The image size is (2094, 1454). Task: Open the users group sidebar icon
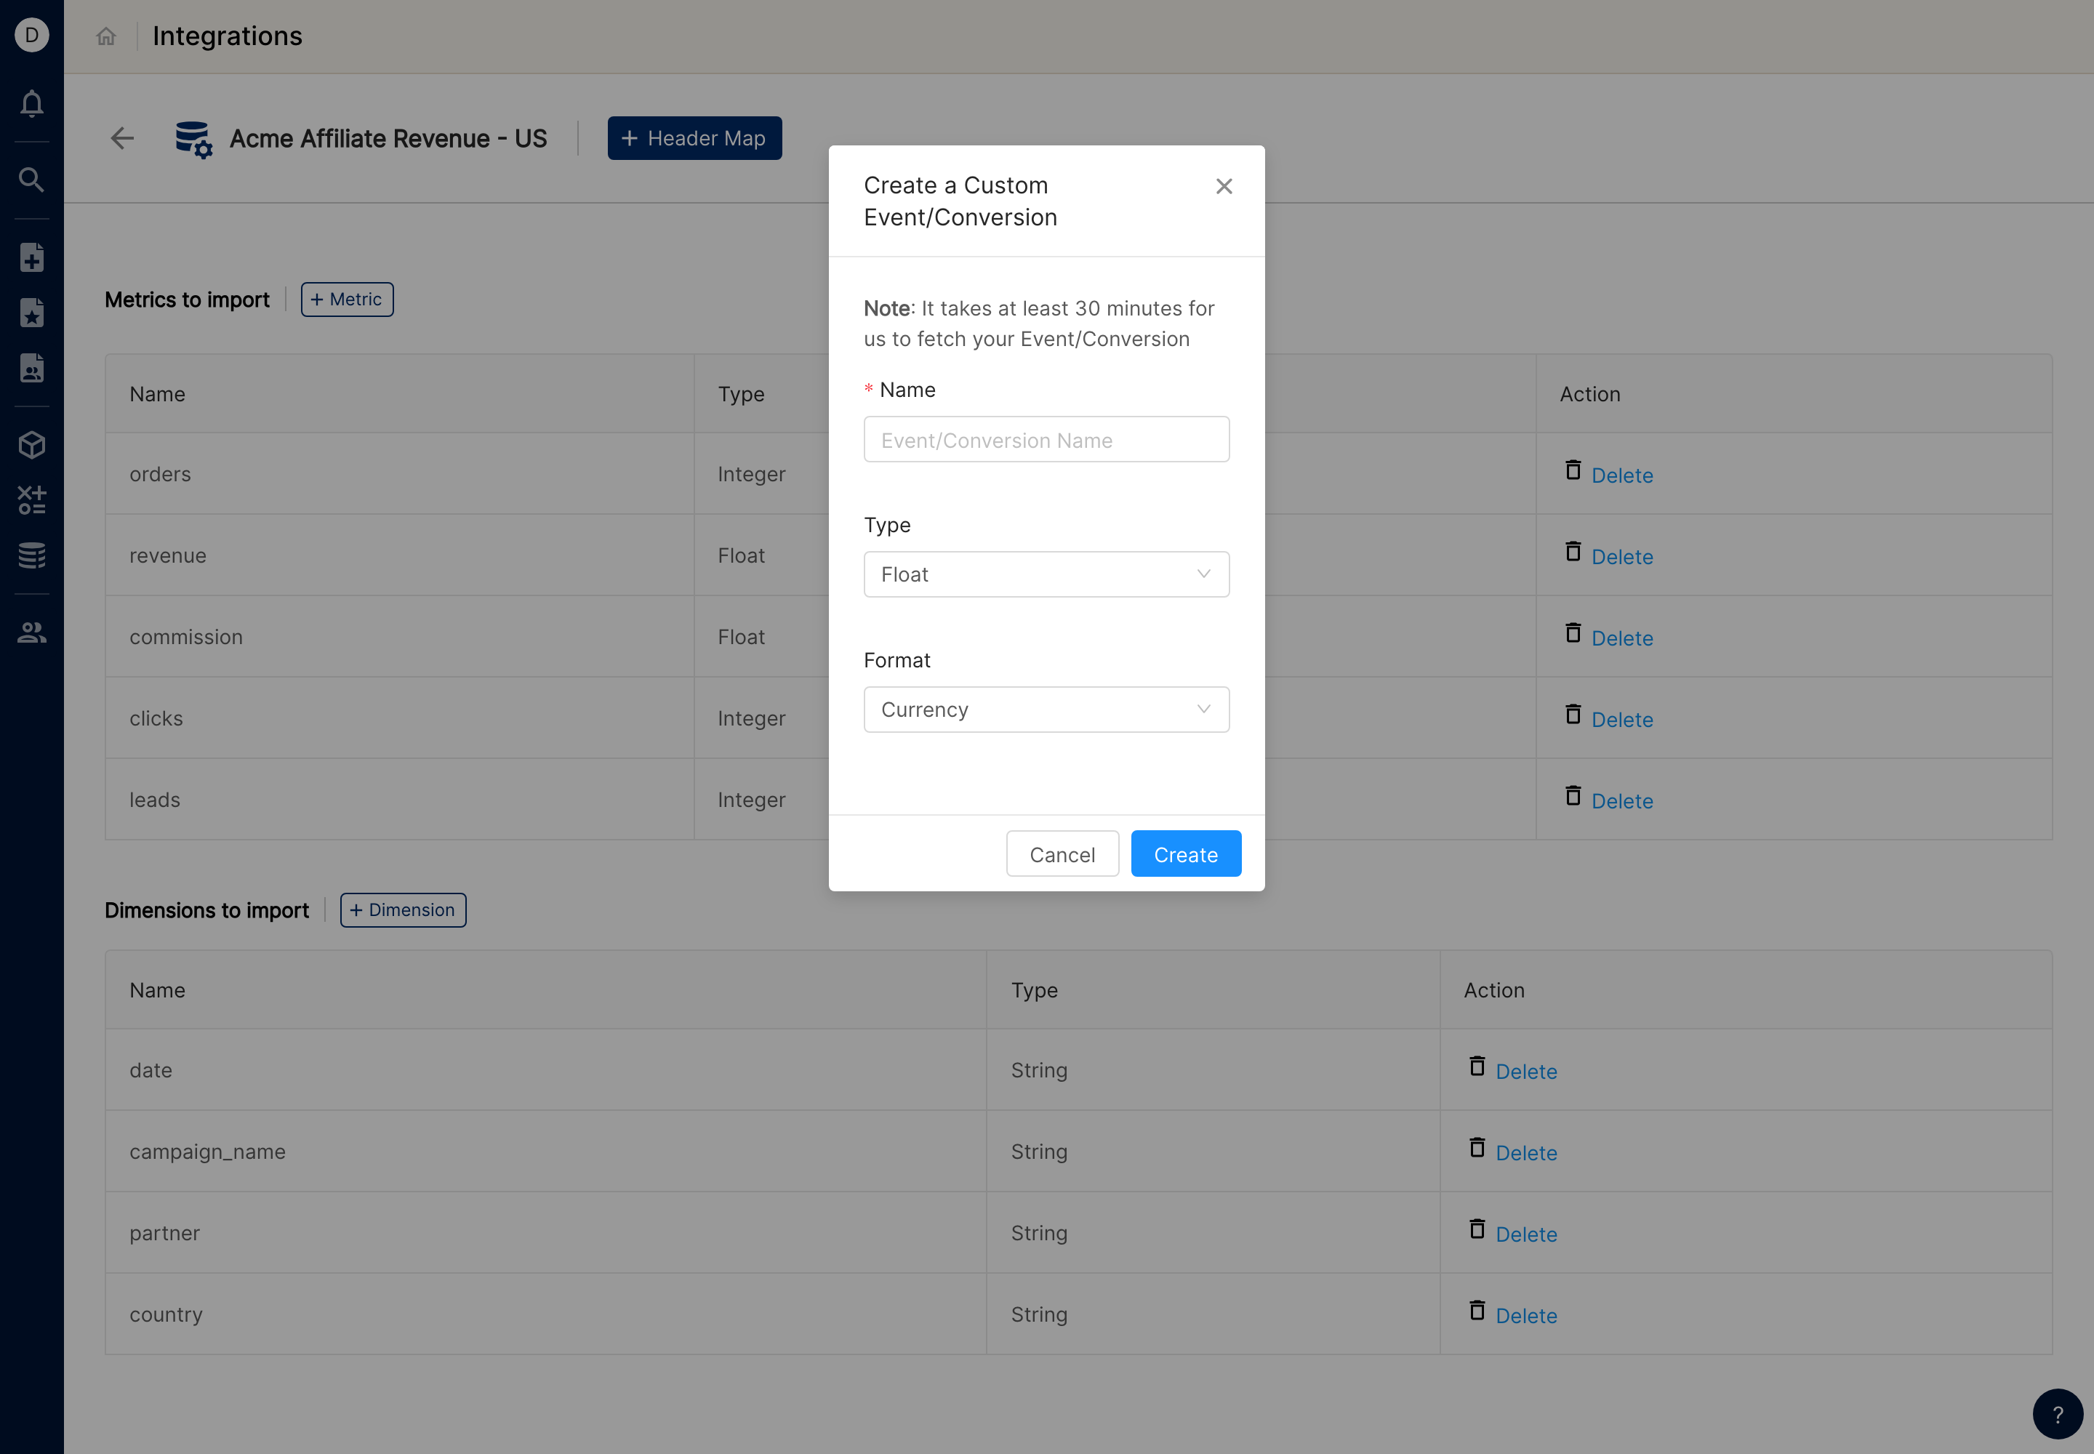32,632
